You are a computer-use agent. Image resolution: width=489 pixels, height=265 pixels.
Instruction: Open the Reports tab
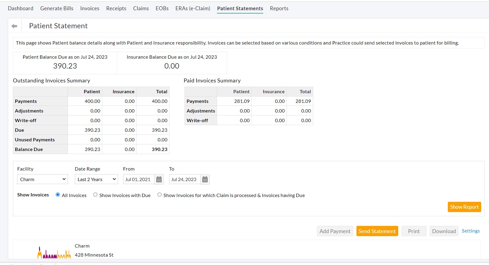coord(279,8)
